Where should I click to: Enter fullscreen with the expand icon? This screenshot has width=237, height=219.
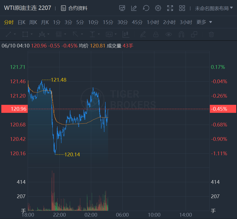[x=170, y=8]
